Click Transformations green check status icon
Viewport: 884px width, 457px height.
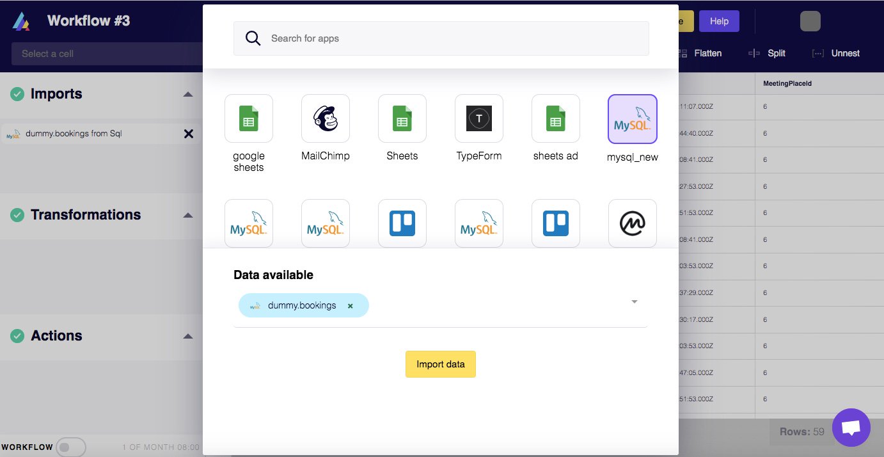[x=17, y=215]
